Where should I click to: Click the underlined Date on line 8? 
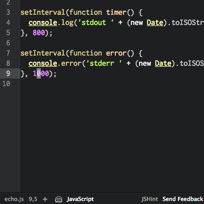(x=163, y=63)
